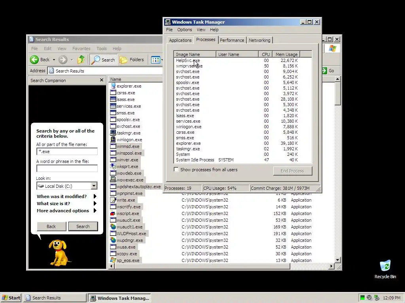Open the Folders toolbar button
Image resolution: width=405 pixels, height=303 pixels.
[x=132, y=60]
